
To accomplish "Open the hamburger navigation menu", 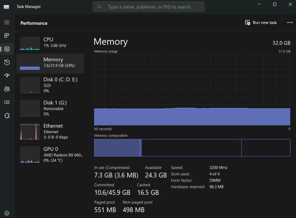I will [7, 23].
